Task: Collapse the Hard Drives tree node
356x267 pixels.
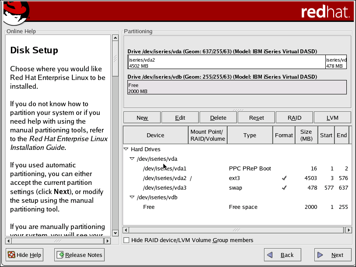Action: 126,149
